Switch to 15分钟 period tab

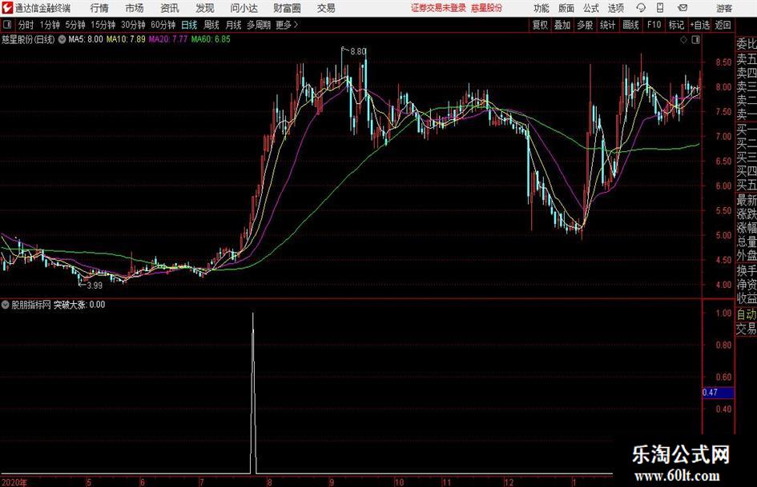point(103,25)
